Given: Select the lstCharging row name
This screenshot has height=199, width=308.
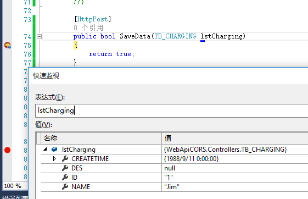Looking at the screenshot, I should [79, 150].
